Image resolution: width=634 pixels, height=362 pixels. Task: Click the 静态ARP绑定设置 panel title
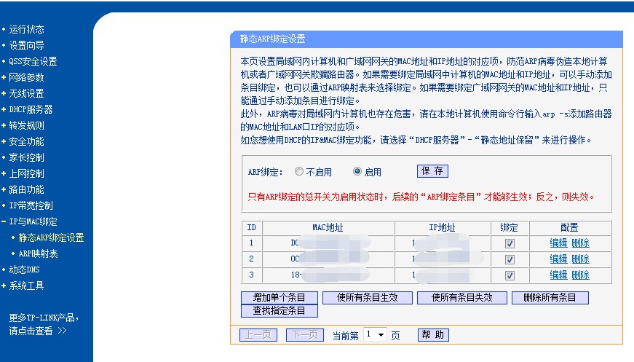(x=272, y=39)
